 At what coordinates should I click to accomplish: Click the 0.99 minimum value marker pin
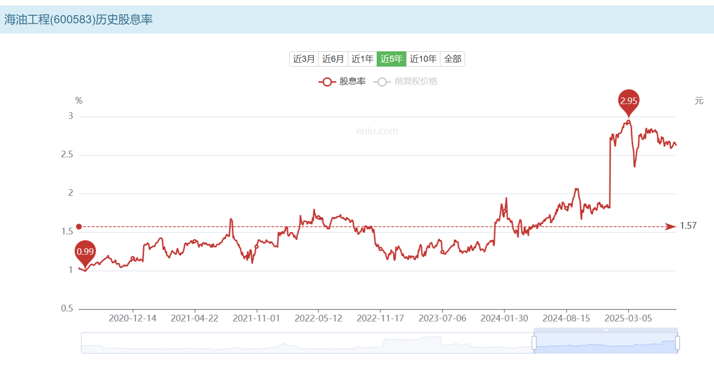[x=86, y=252]
